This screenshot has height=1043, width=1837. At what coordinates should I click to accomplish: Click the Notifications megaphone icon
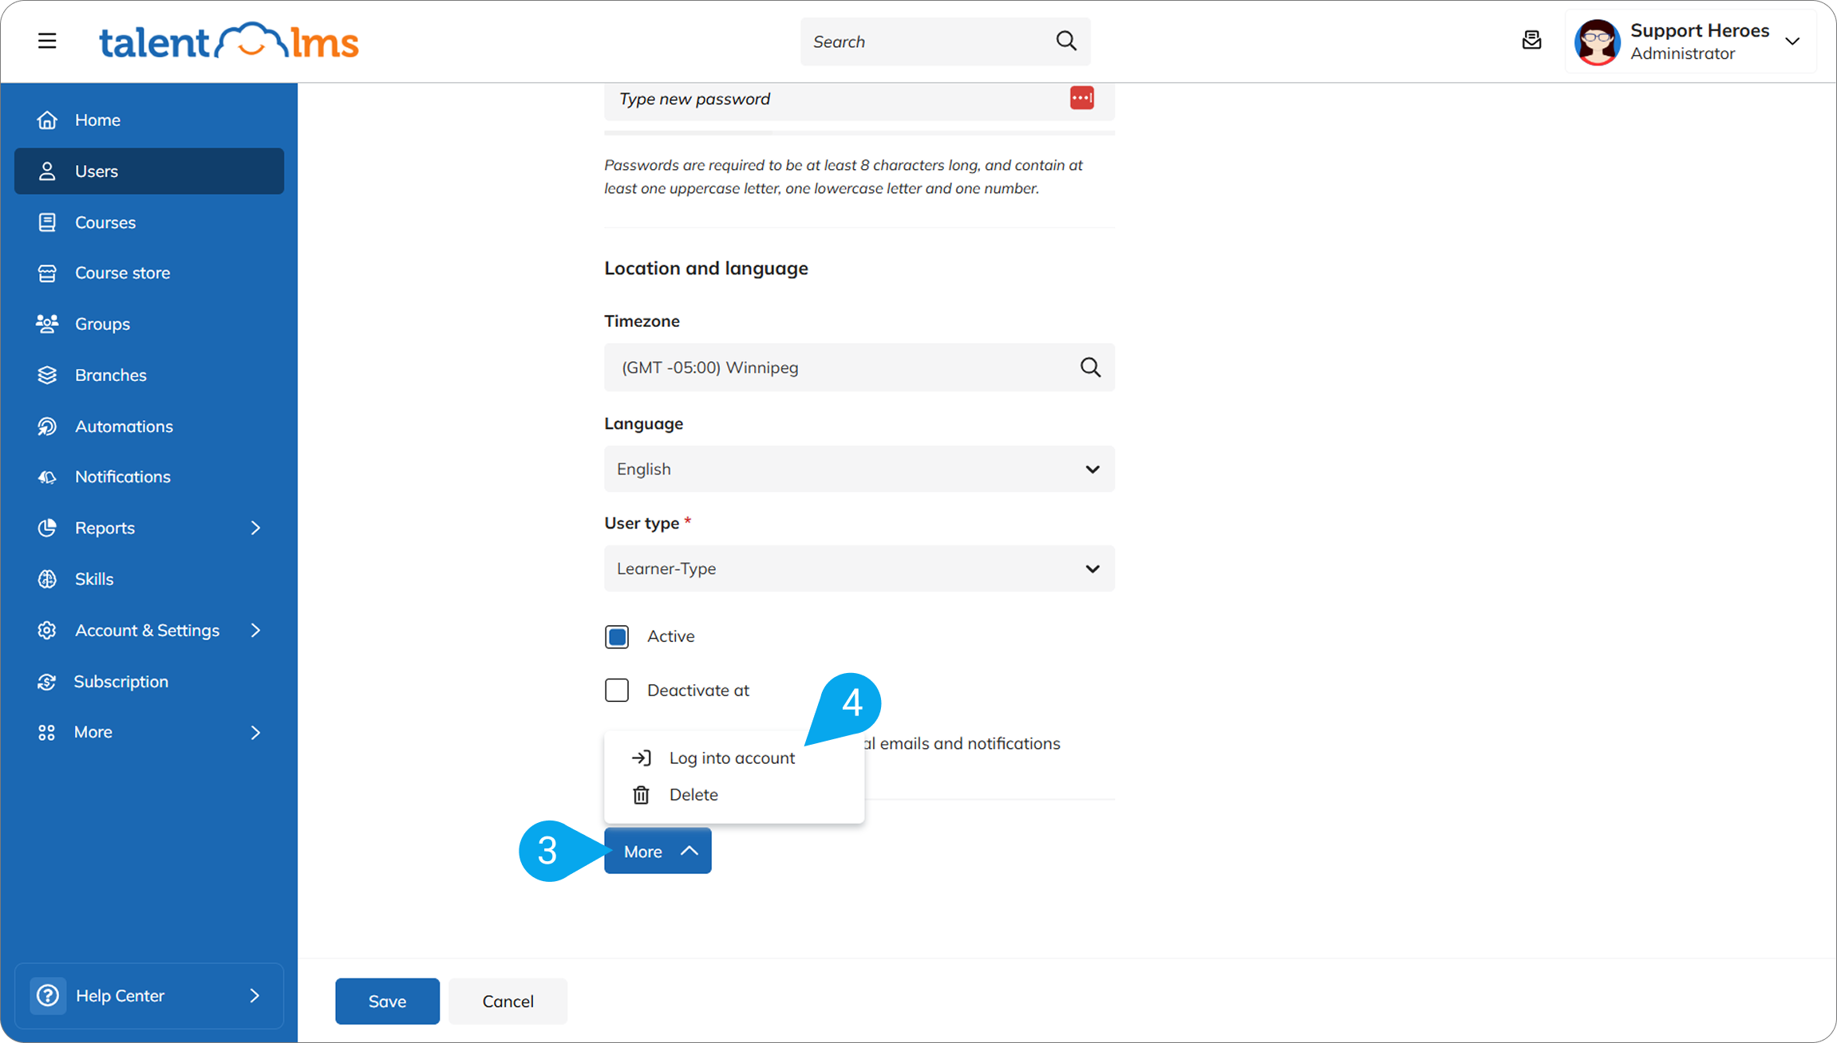coord(47,477)
